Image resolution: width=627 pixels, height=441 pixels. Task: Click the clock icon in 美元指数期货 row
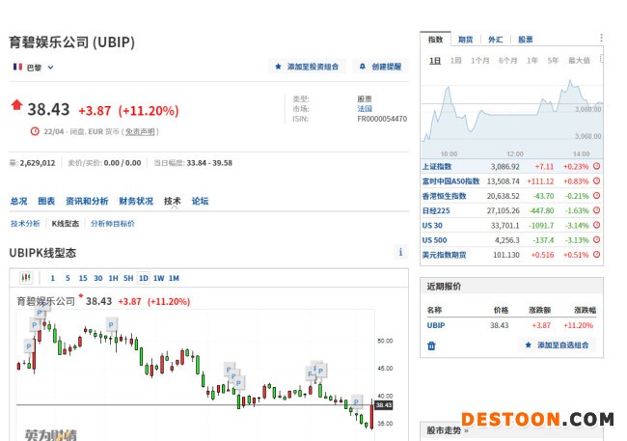tap(596, 255)
